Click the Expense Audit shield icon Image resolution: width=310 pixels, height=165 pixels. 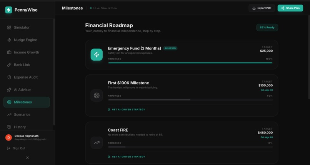pos(9,77)
